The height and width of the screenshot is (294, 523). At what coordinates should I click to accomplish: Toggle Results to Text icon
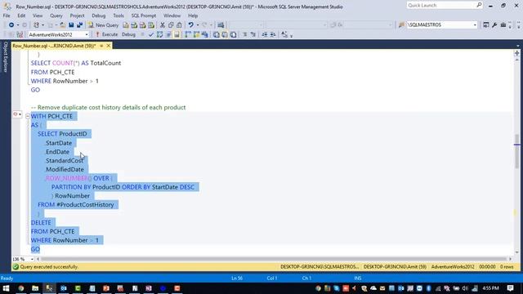[x=216, y=34]
